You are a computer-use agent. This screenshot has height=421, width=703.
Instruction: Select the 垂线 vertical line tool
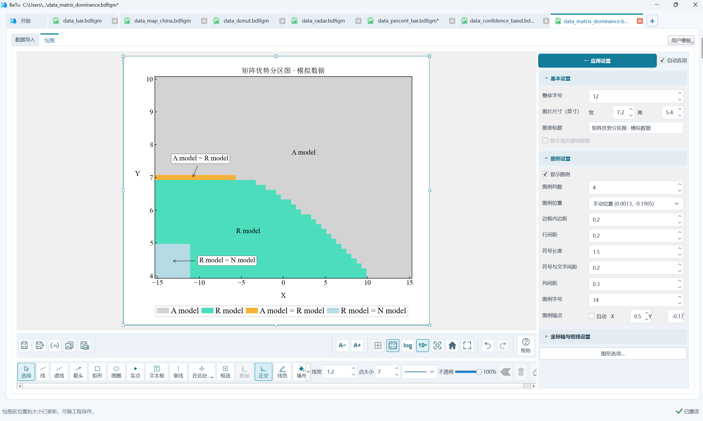pos(178,372)
